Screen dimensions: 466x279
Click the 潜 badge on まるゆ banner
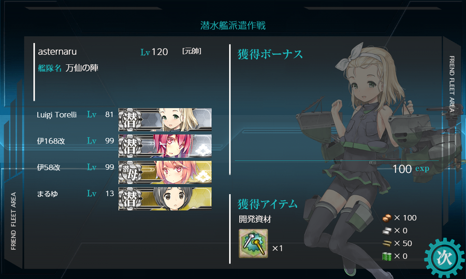click(130, 198)
